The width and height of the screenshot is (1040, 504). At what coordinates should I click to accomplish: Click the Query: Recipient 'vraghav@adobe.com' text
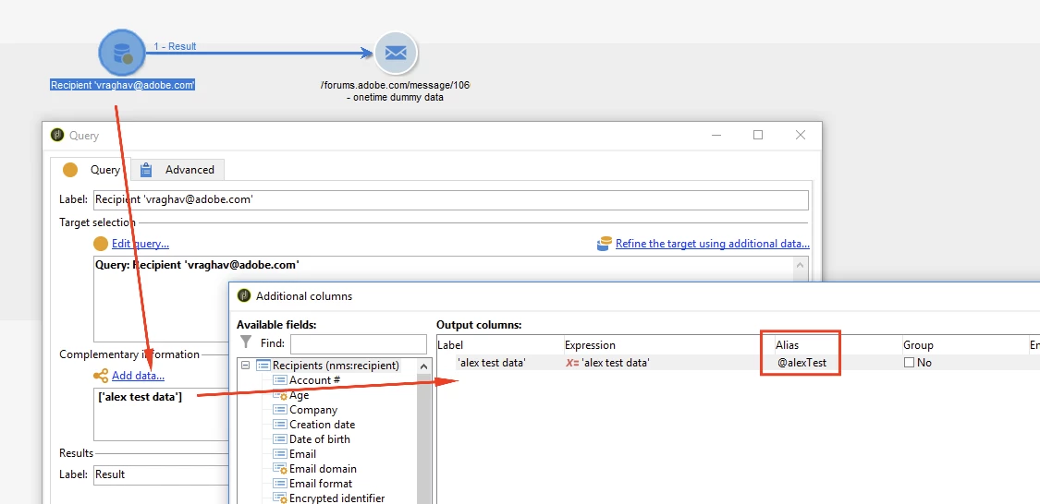click(197, 264)
